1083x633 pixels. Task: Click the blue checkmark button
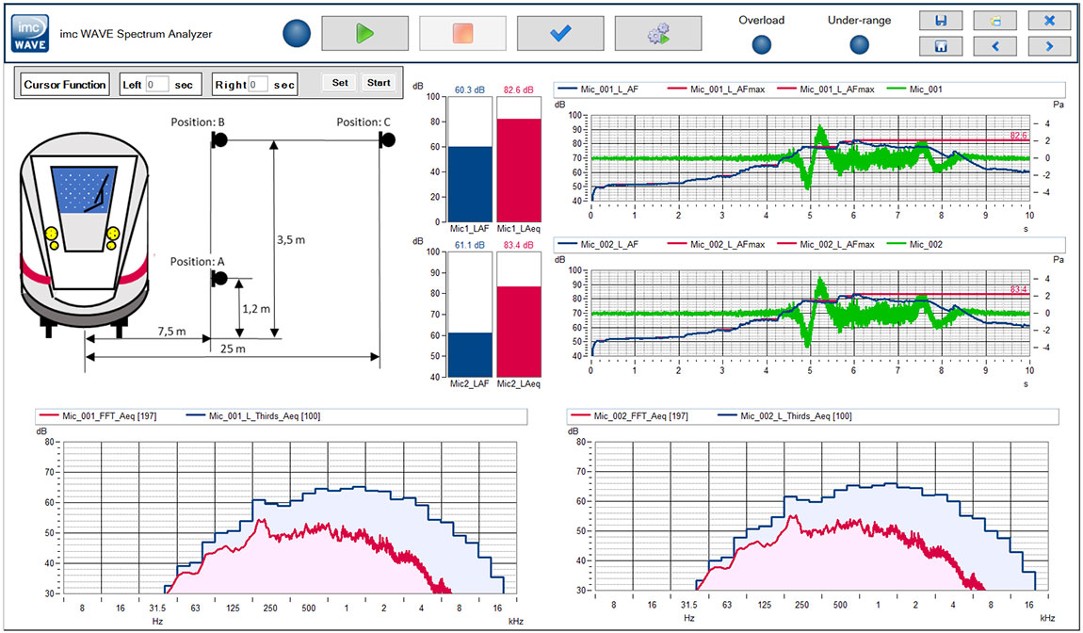pyautogui.click(x=560, y=33)
